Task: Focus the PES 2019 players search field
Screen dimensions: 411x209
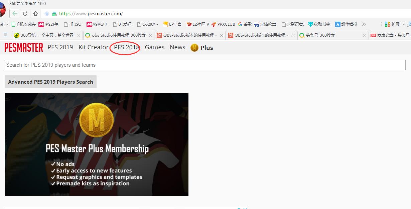Action: pos(205,65)
